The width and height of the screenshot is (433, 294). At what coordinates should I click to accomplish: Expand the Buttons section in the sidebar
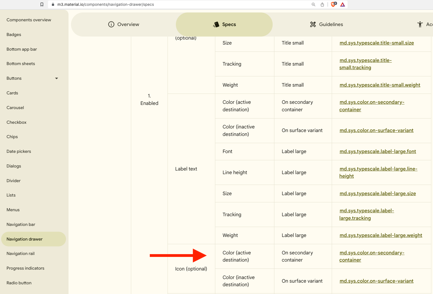(x=56, y=78)
